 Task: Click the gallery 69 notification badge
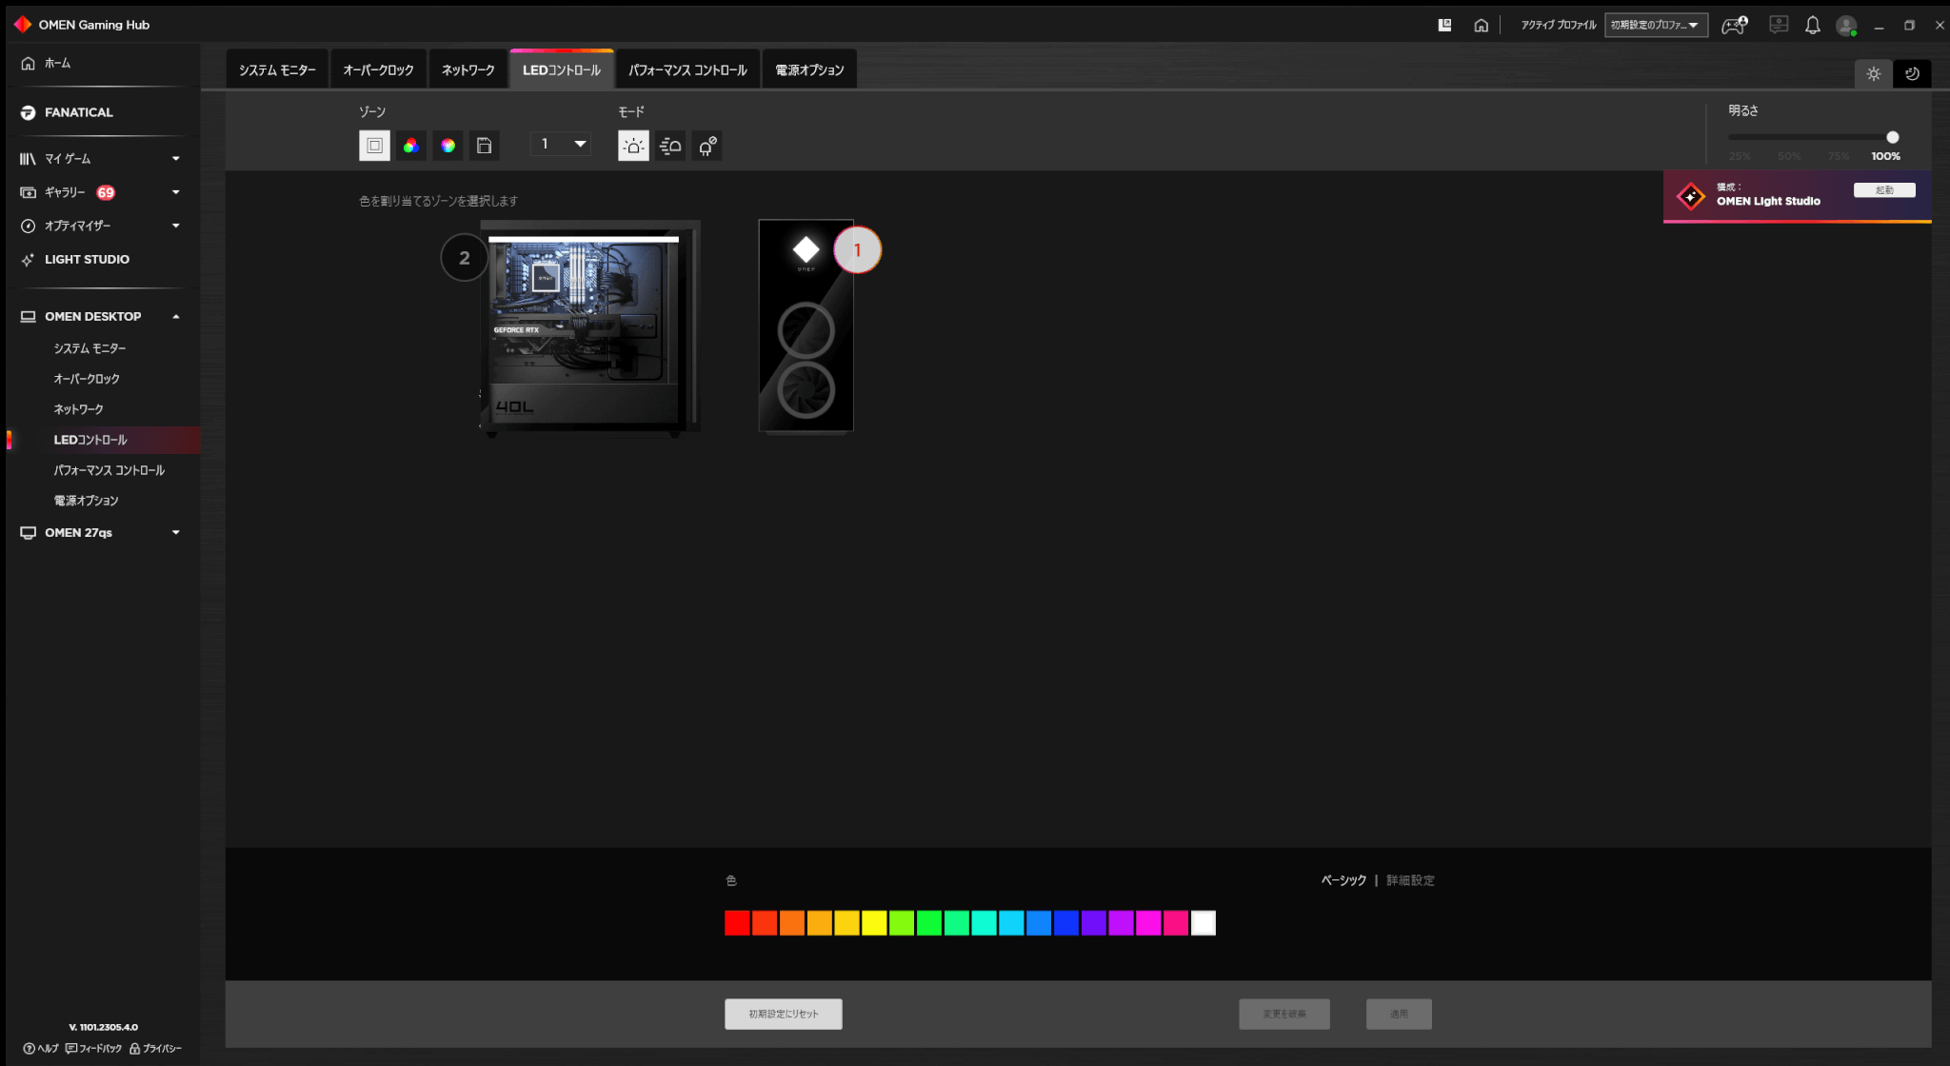pos(106,192)
